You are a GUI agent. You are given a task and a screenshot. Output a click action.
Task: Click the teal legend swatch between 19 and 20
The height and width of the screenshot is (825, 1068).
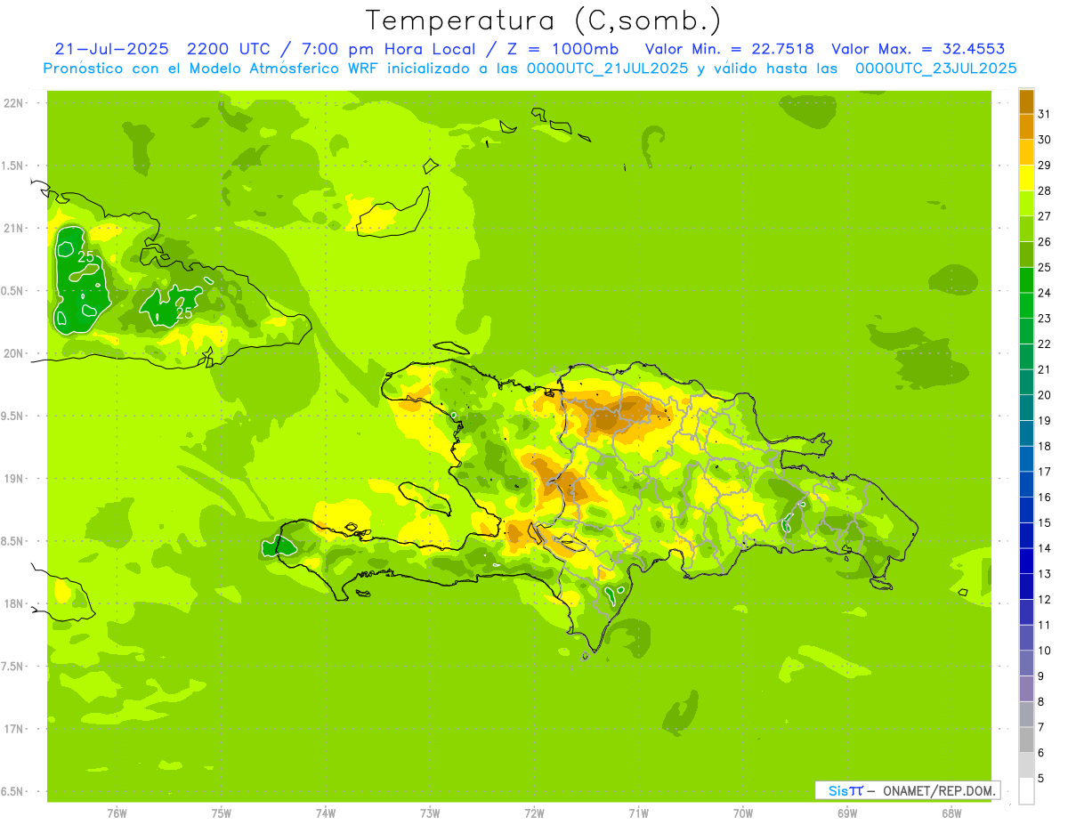point(1026,408)
